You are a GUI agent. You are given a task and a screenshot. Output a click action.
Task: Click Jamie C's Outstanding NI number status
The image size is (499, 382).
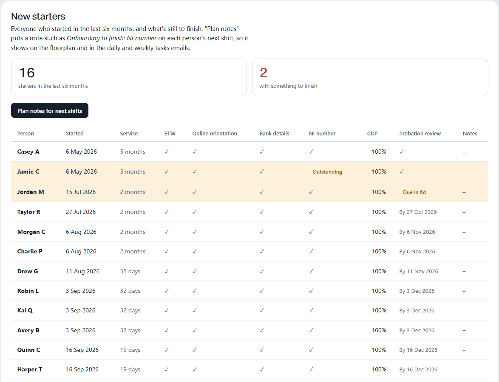tap(327, 172)
